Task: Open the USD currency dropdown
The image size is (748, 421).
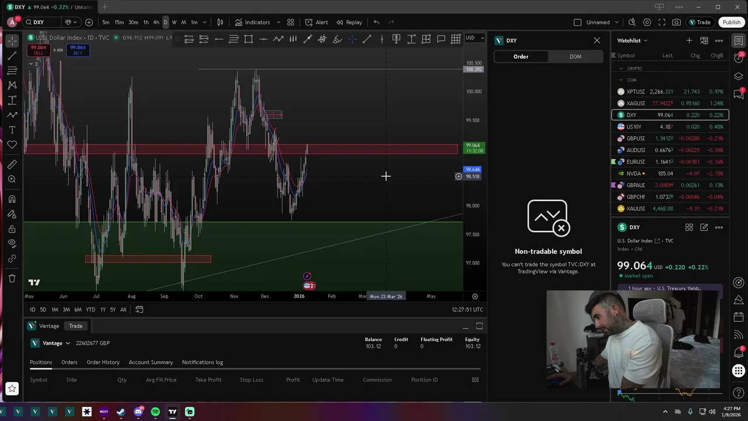Action: 475,38
